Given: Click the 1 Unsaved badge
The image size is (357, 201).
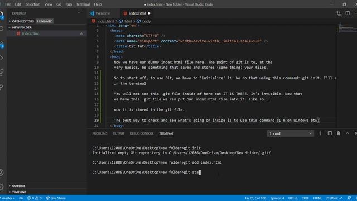Looking at the screenshot, I should tap(45, 21).
